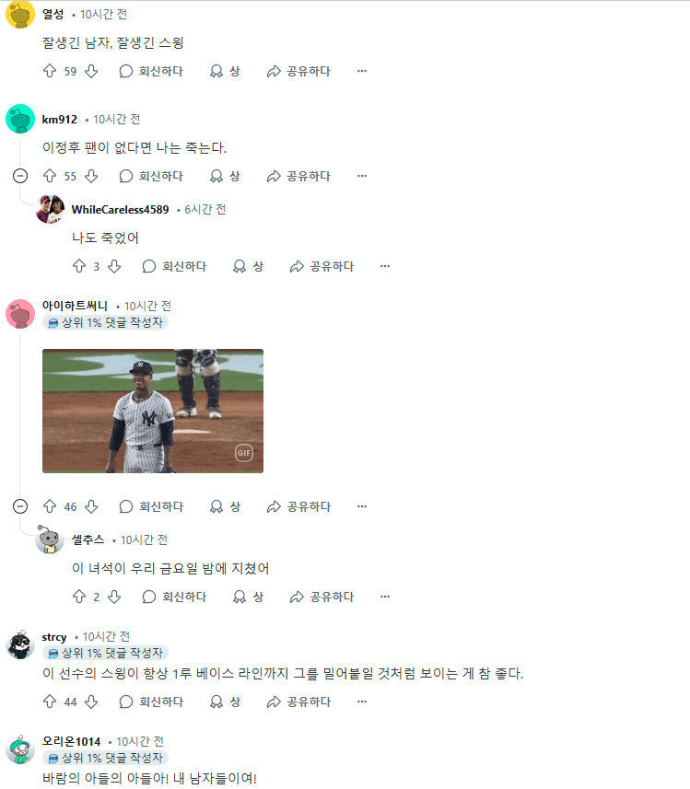Image resolution: width=690 pixels, height=789 pixels.
Task: Open WhileCareless4589's profile link
Action: 120,209
